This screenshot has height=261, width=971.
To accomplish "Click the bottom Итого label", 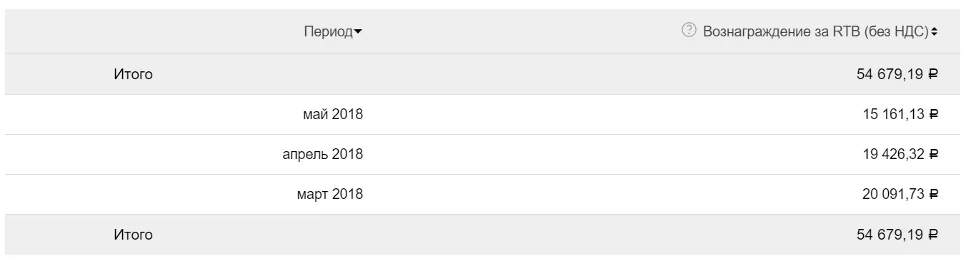I will (133, 235).
